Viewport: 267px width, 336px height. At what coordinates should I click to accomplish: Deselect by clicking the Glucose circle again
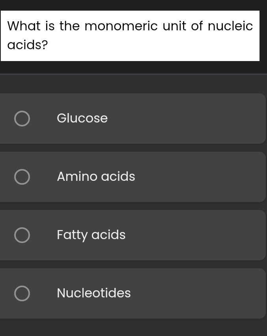[x=22, y=118]
